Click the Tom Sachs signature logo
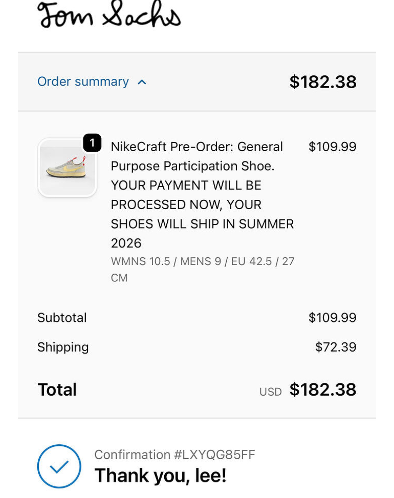This screenshot has height=498, width=394. pos(109,15)
